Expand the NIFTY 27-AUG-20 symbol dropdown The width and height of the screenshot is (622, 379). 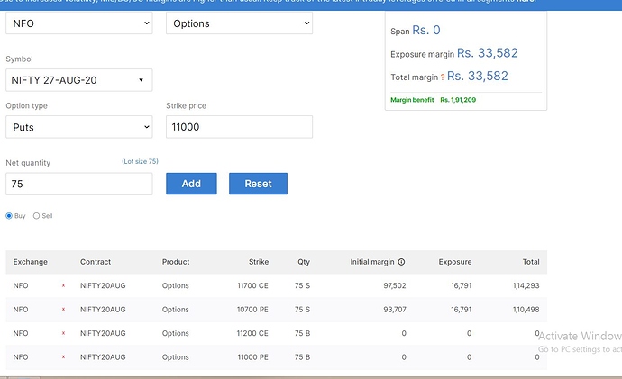tap(79, 80)
